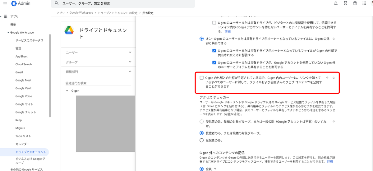The height and width of the screenshot is (171, 373).
Task: Open Google サイト in the sidebar
Action: coord(24,104)
